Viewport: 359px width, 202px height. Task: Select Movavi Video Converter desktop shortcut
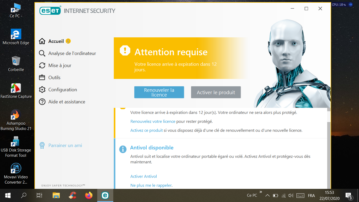click(x=16, y=174)
